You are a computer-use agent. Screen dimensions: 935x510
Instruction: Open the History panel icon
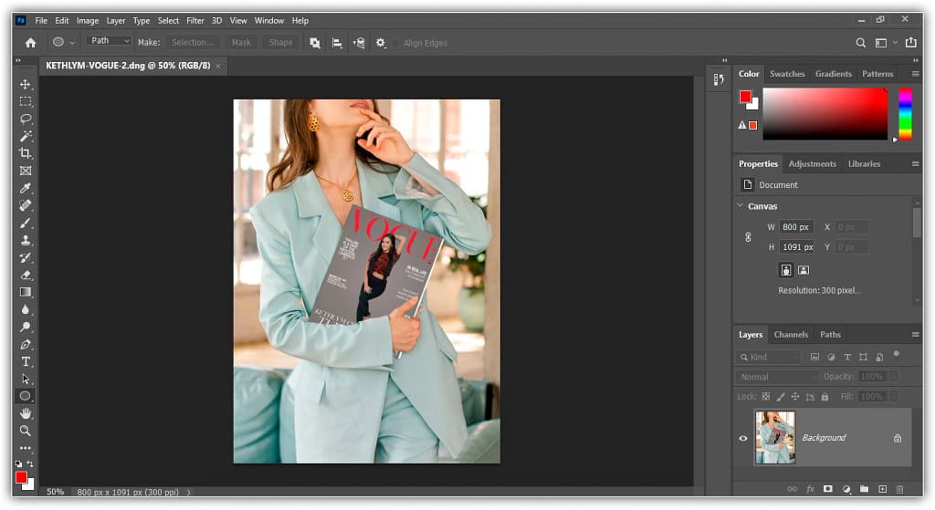[719, 79]
